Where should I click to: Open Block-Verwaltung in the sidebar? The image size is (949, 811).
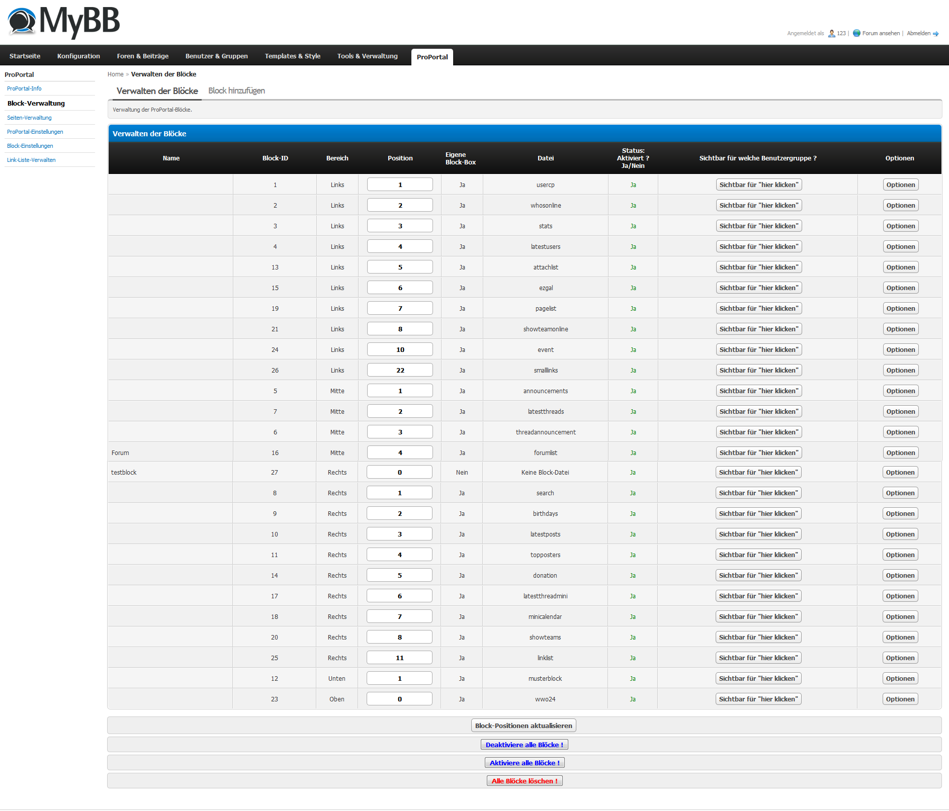[36, 103]
